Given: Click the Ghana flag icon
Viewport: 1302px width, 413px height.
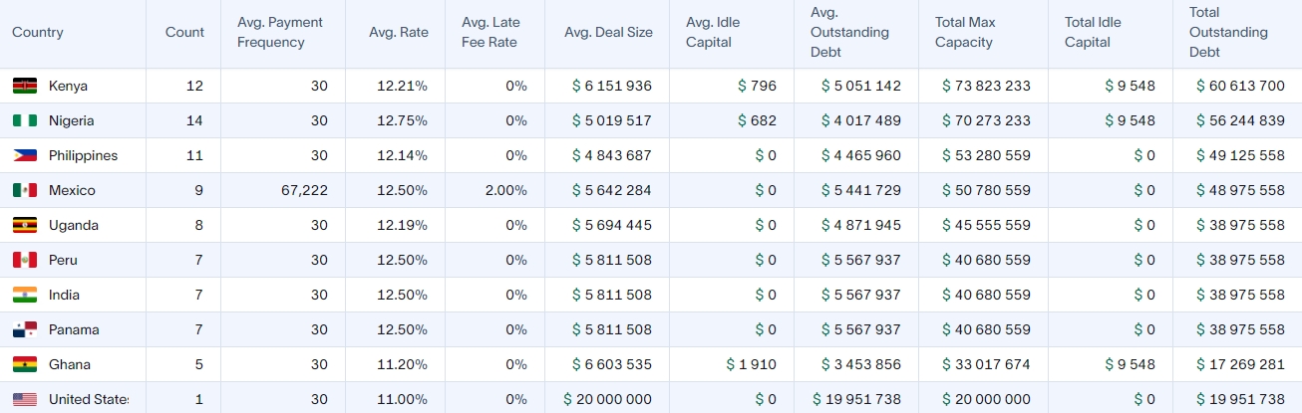Looking at the screenshot, I should click(25, 365).
